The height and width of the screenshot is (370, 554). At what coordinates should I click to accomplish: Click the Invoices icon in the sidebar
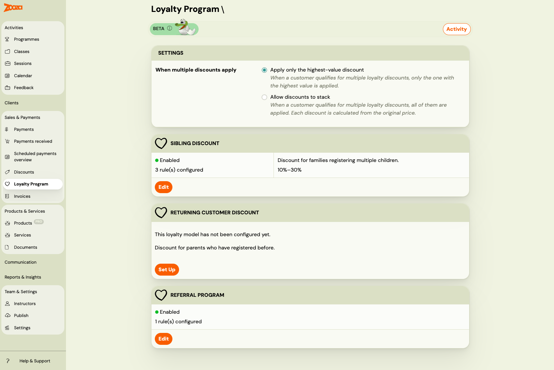pyautogui.click(x=8, y=196)
